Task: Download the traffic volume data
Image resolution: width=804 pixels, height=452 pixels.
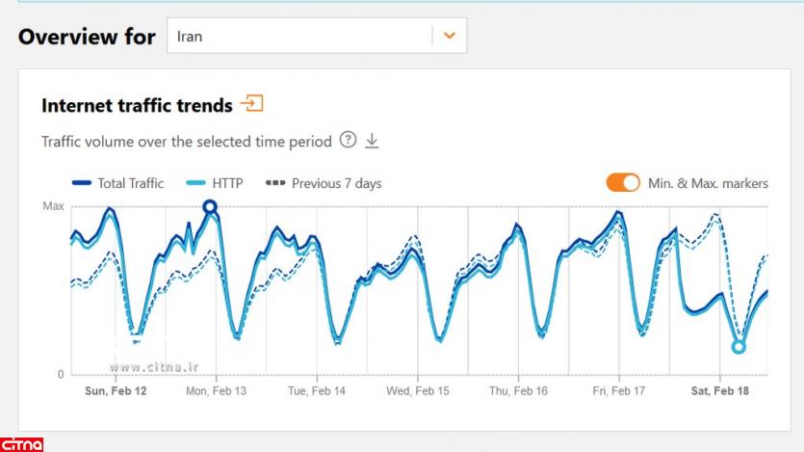Action: click(x=372, y=141)
